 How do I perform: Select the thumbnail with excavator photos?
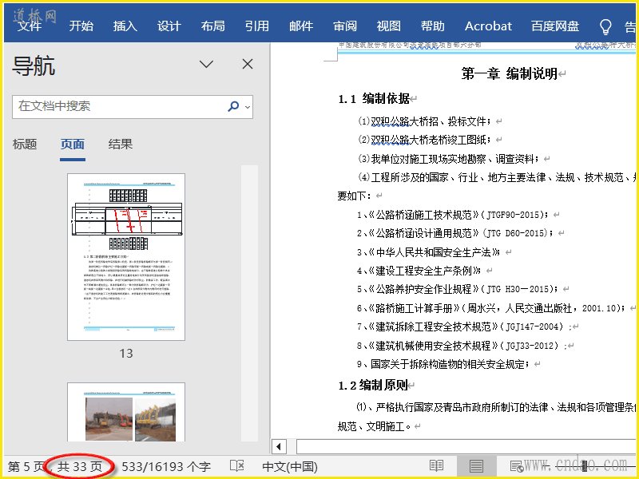[126, 412]
